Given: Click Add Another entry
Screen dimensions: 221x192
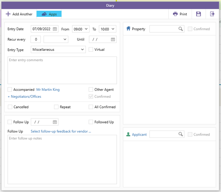Looking at the screenshot, I should [19, 14].
